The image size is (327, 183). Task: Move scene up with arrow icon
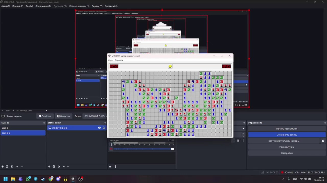click(x=17, y=166)
